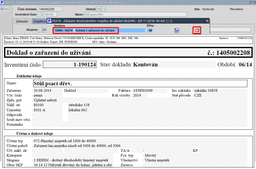Close the Sestava report dialog
Image resolution: width=256 pixels, height=169 pixels.
[x=207, y=21]
